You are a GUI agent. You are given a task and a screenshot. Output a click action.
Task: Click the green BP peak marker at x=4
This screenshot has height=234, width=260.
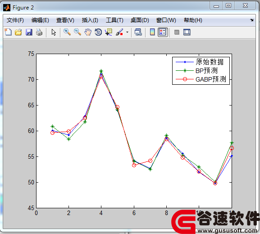tap(101, 71)
